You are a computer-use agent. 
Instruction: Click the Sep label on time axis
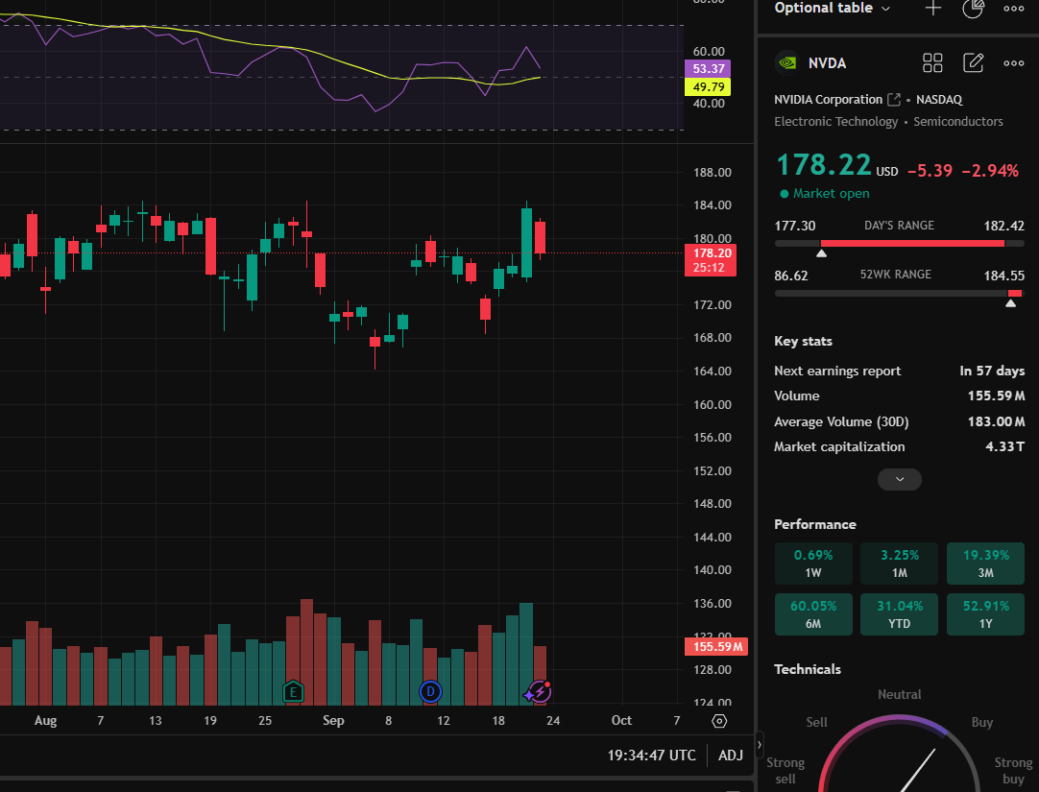point(333,721)
